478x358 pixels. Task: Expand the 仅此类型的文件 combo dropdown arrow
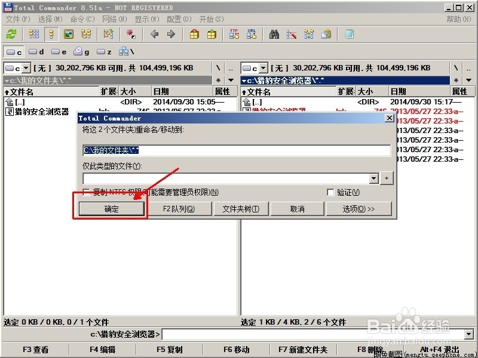tap(374, 178)
